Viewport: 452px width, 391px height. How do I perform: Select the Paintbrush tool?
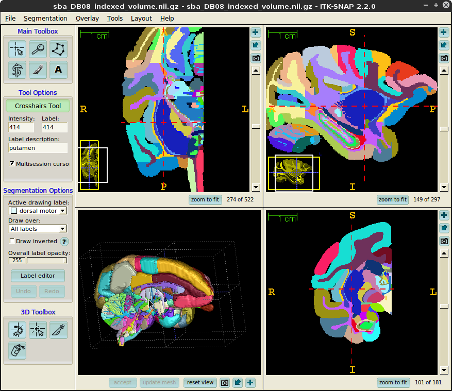38,70
